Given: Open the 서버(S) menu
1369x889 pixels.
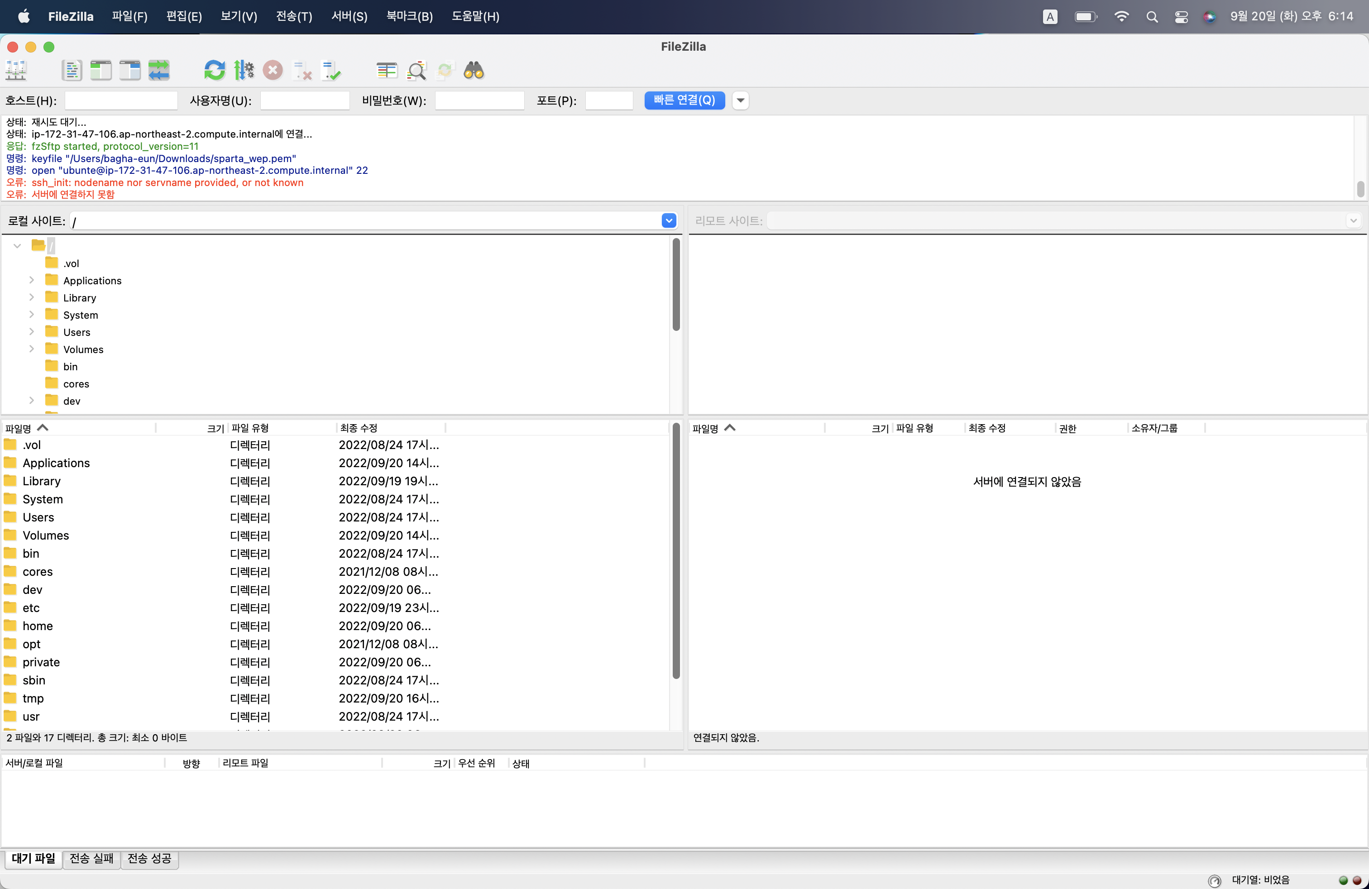Looking at the screenshot, I should coord(349,16).
